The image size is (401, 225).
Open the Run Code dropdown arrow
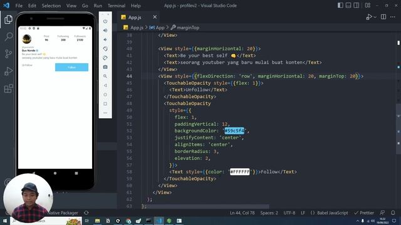(375, 17)
